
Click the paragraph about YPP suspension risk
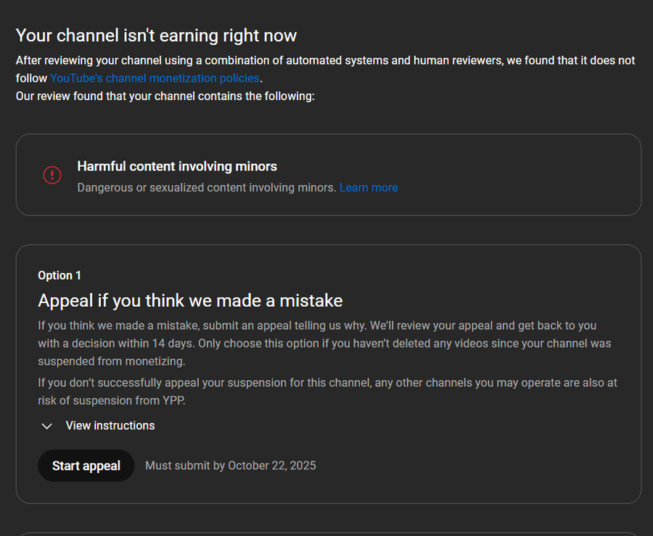click(327, 391)
